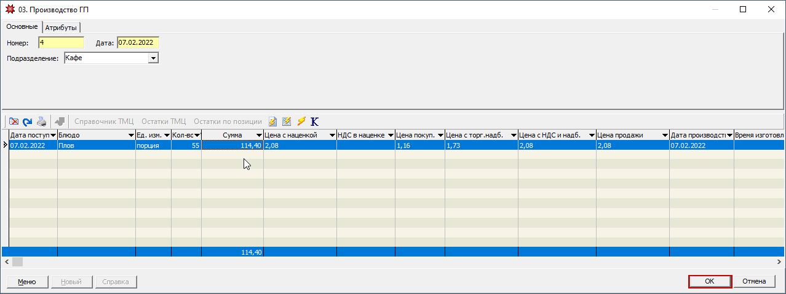Open the Сумма column filter dropdown
This screenshot has height=294, width=786.
258,135
